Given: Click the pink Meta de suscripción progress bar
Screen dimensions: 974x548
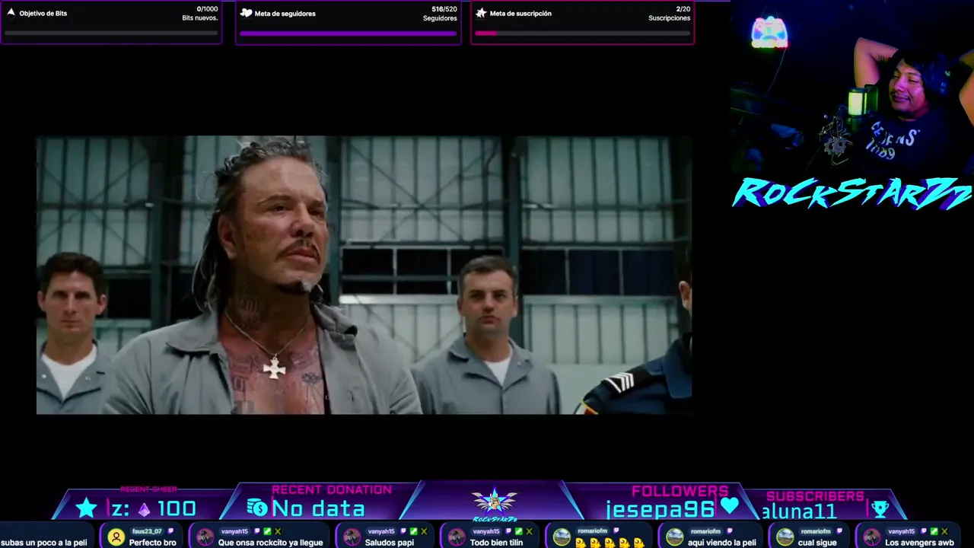Looking at the screenshot, I should 582,33.
